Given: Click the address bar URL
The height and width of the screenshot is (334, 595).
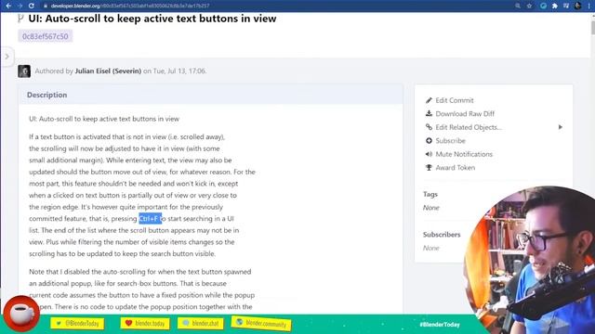Looking at the screenshot, I should tap(130, 6).
